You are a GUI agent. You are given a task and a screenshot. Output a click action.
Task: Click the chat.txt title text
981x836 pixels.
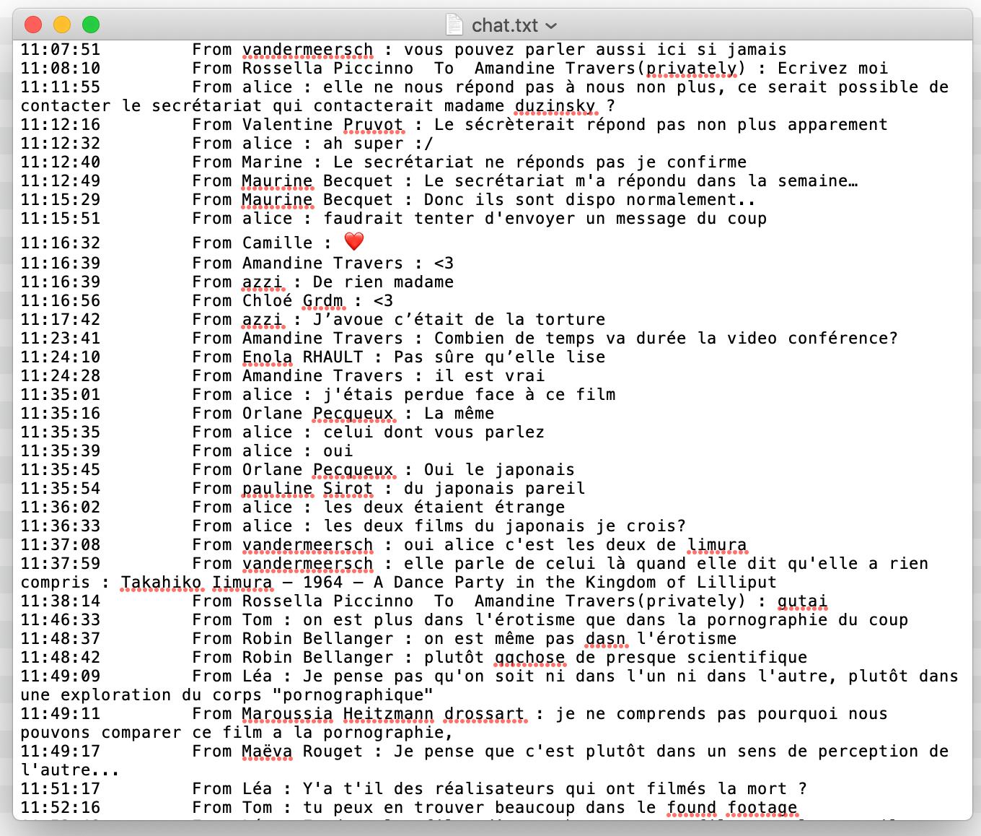coord(504,25)
